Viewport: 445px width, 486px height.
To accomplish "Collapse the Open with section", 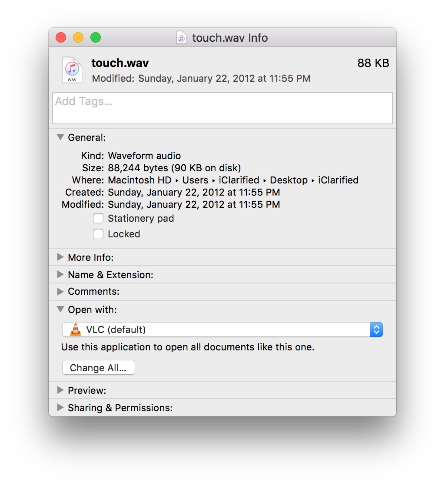I will coord(60,309).
